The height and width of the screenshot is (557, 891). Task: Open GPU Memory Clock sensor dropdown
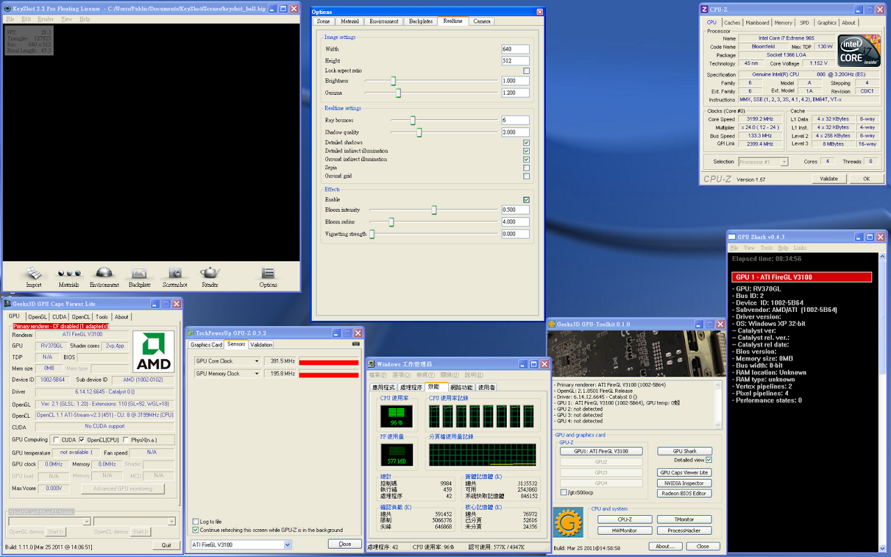tap(256, 374)
